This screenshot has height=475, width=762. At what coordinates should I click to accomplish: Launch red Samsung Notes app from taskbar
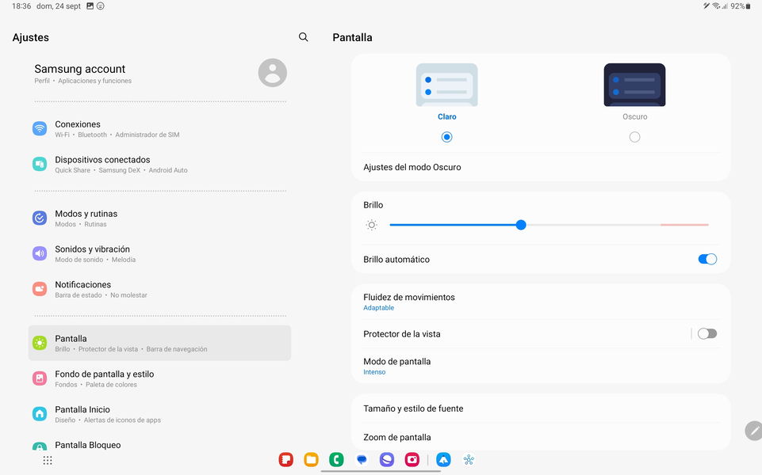coord(285,459)
